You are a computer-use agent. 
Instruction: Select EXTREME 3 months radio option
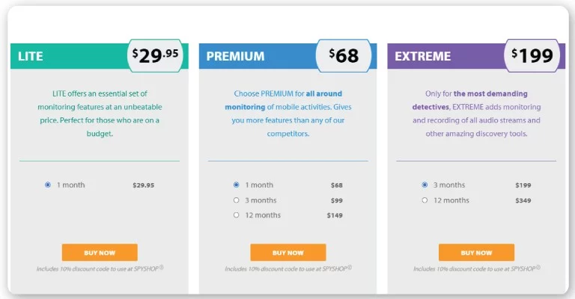click(425, 185)
